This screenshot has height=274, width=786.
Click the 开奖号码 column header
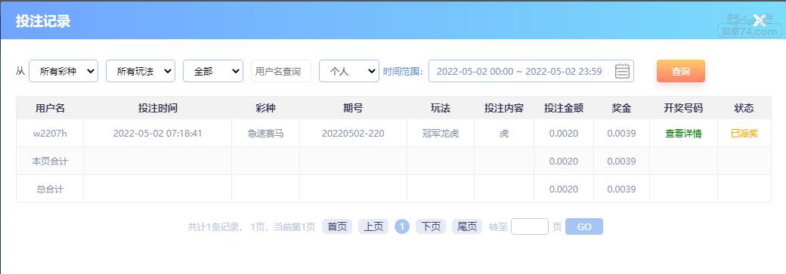pos(683,108)
